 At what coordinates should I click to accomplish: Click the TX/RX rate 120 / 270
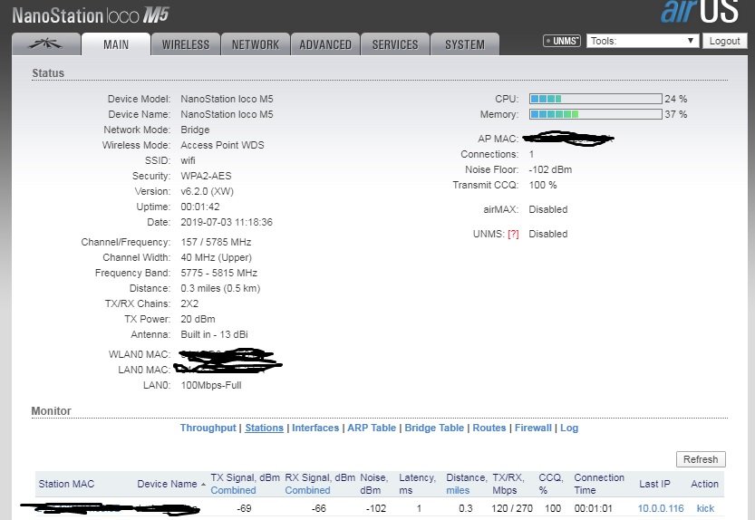(512, 508)
